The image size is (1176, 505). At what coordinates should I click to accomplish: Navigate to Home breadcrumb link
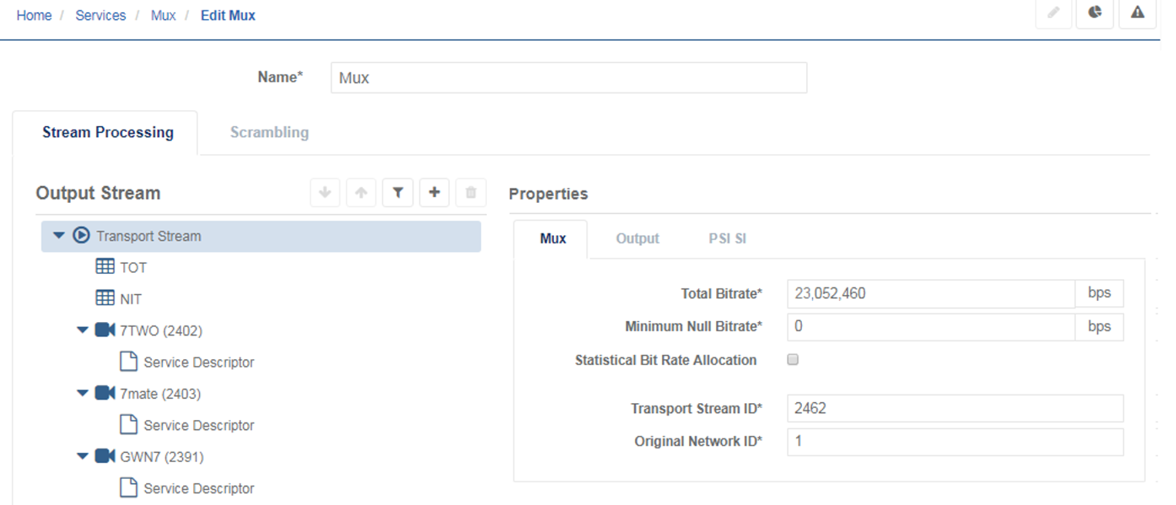tap(34, 16)
